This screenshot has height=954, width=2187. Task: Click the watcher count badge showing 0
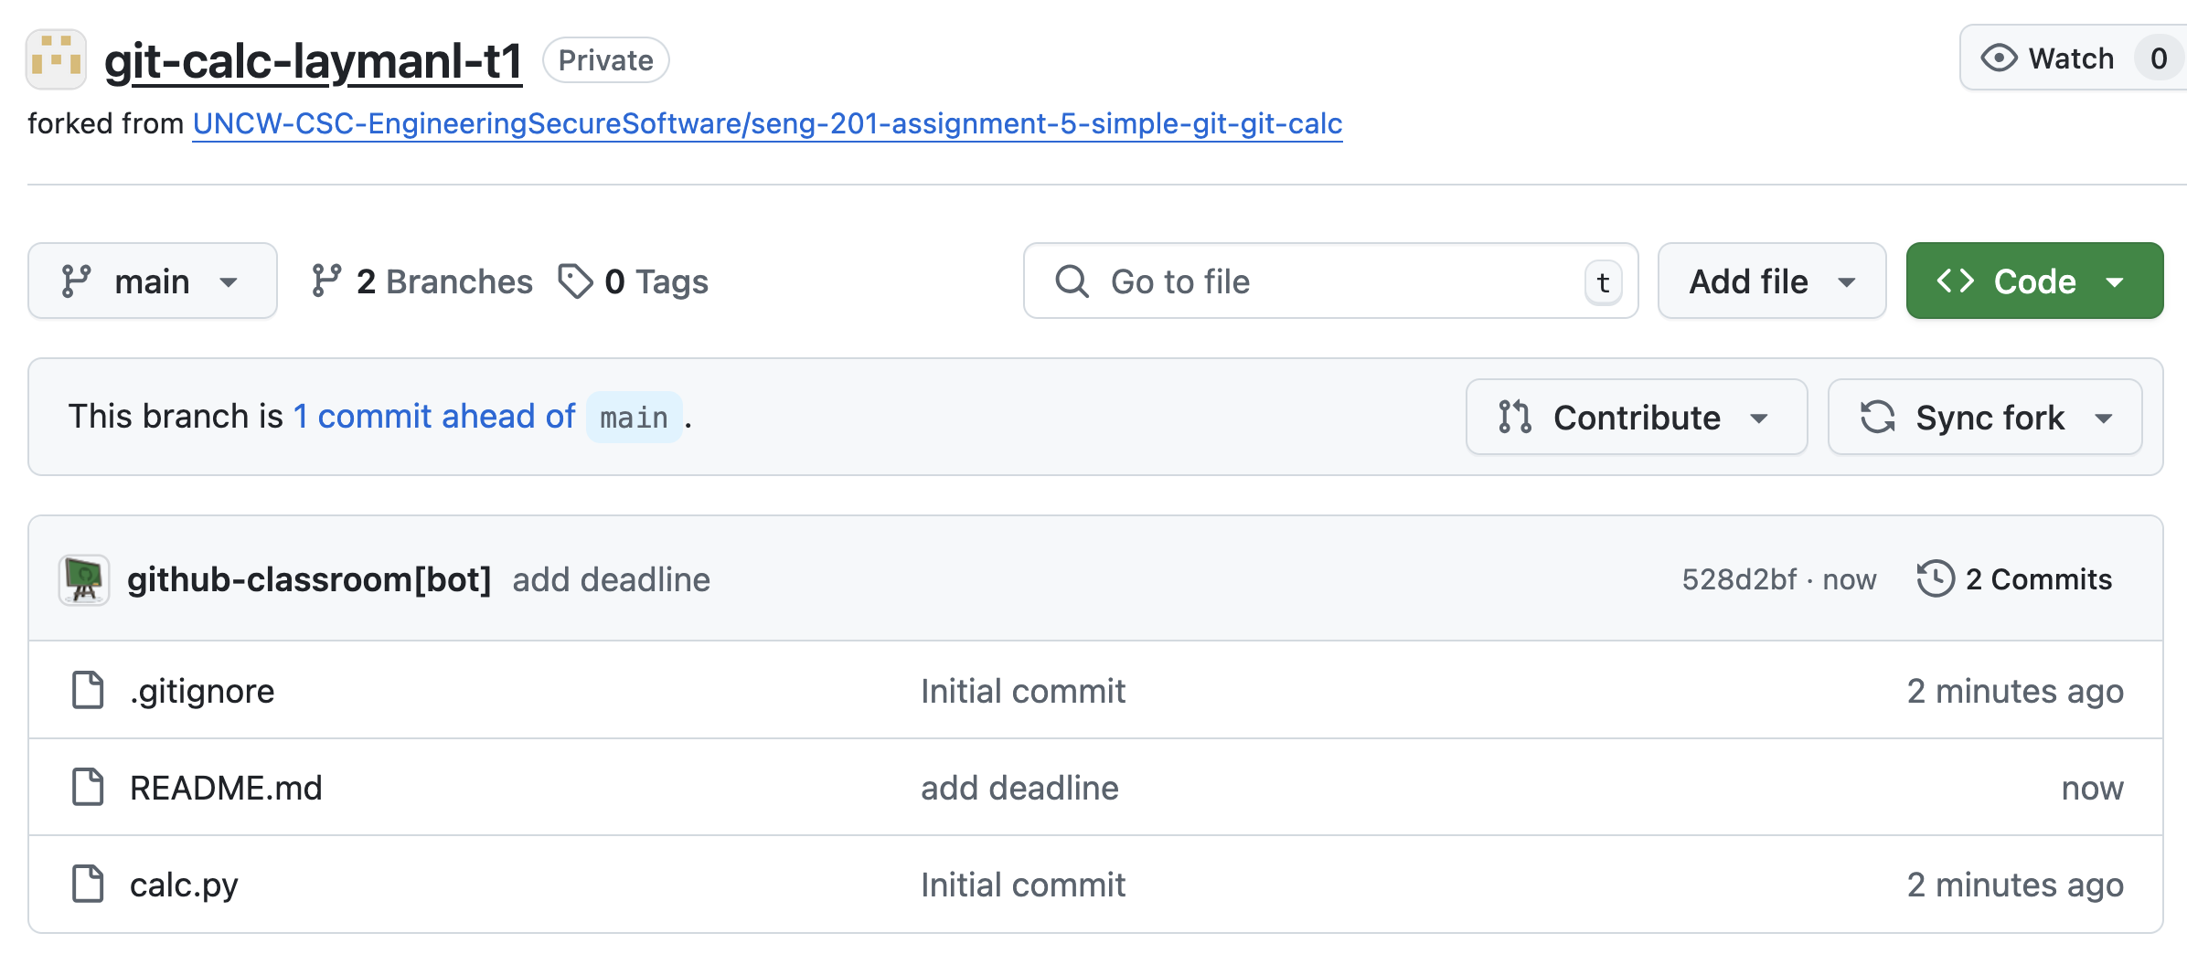[2159, 58]
